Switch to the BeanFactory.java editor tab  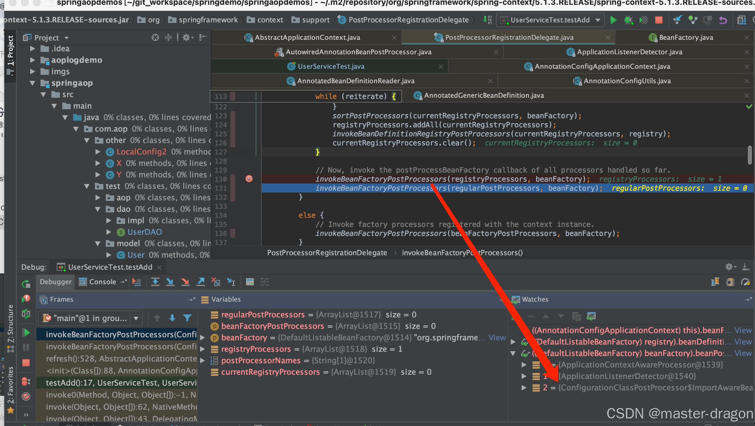(686, 37)
